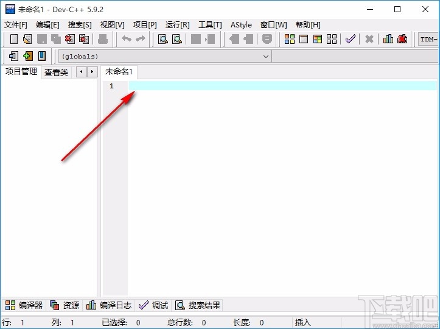The image size is (440, 329).
Task: Click the Redo arrow icon
Action: [141, 39]
